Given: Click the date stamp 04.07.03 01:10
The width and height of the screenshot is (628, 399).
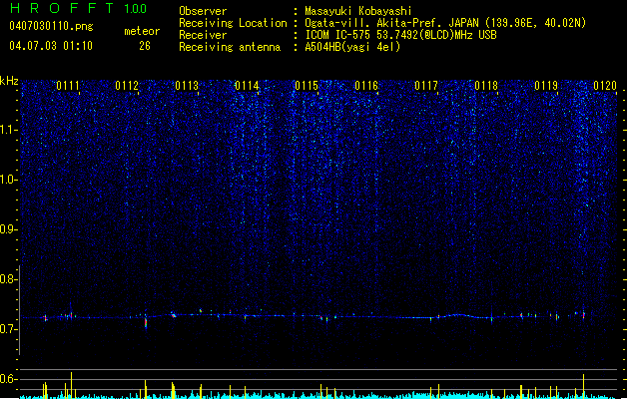Looking at the screenshot, I should point(51,46).
